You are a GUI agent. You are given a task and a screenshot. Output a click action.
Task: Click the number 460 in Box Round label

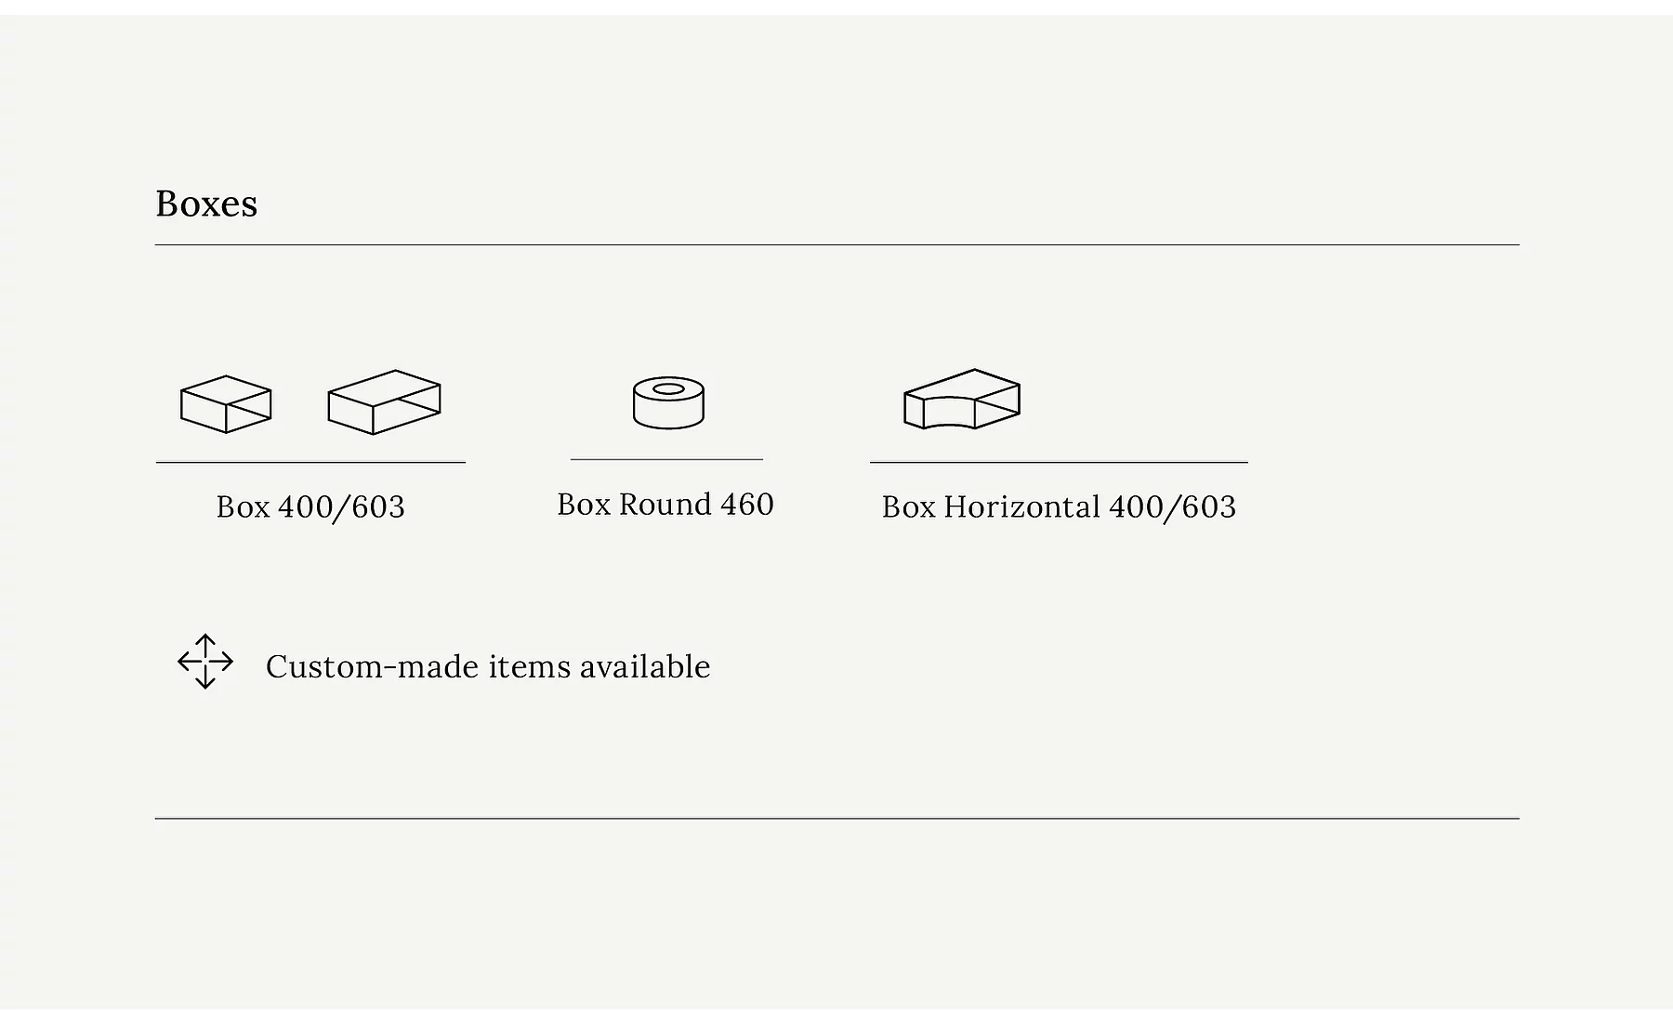click(747, 505)
